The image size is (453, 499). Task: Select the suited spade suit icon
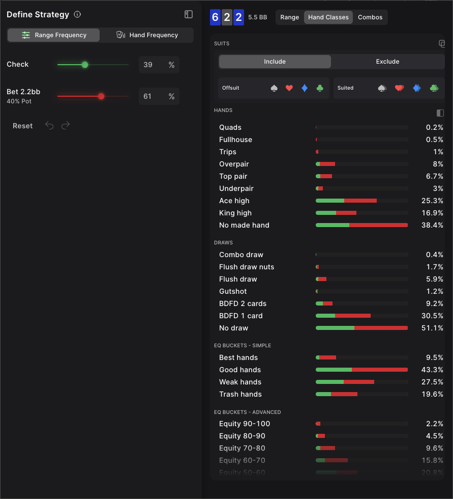point(382,88)
